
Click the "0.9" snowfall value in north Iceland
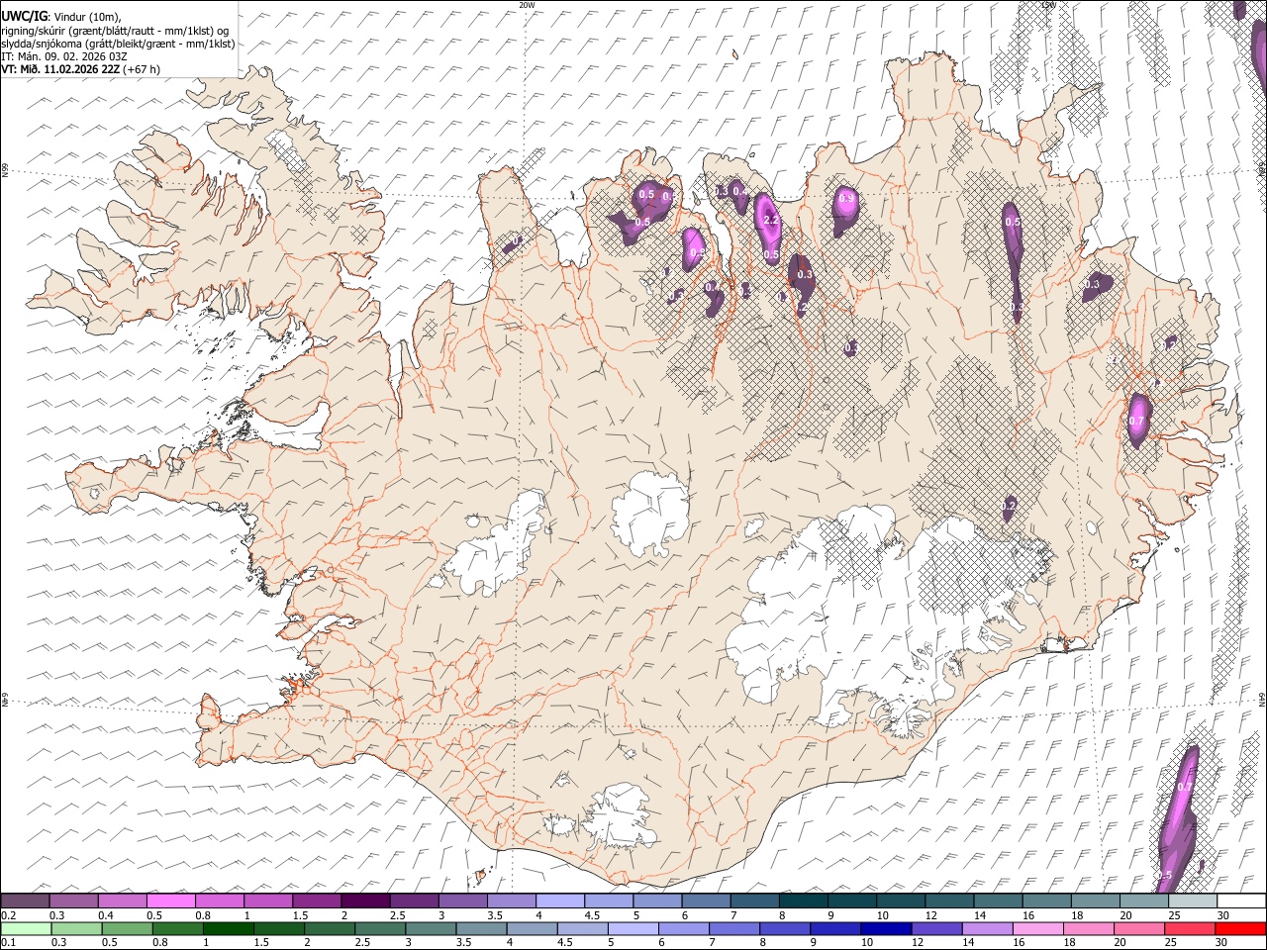point(846,198)
